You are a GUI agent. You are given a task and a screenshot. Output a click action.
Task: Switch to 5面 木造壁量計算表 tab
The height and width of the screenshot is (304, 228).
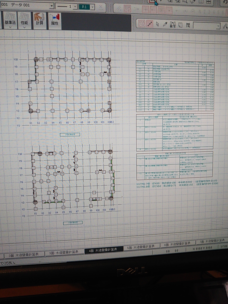click(x=141, y=247)
